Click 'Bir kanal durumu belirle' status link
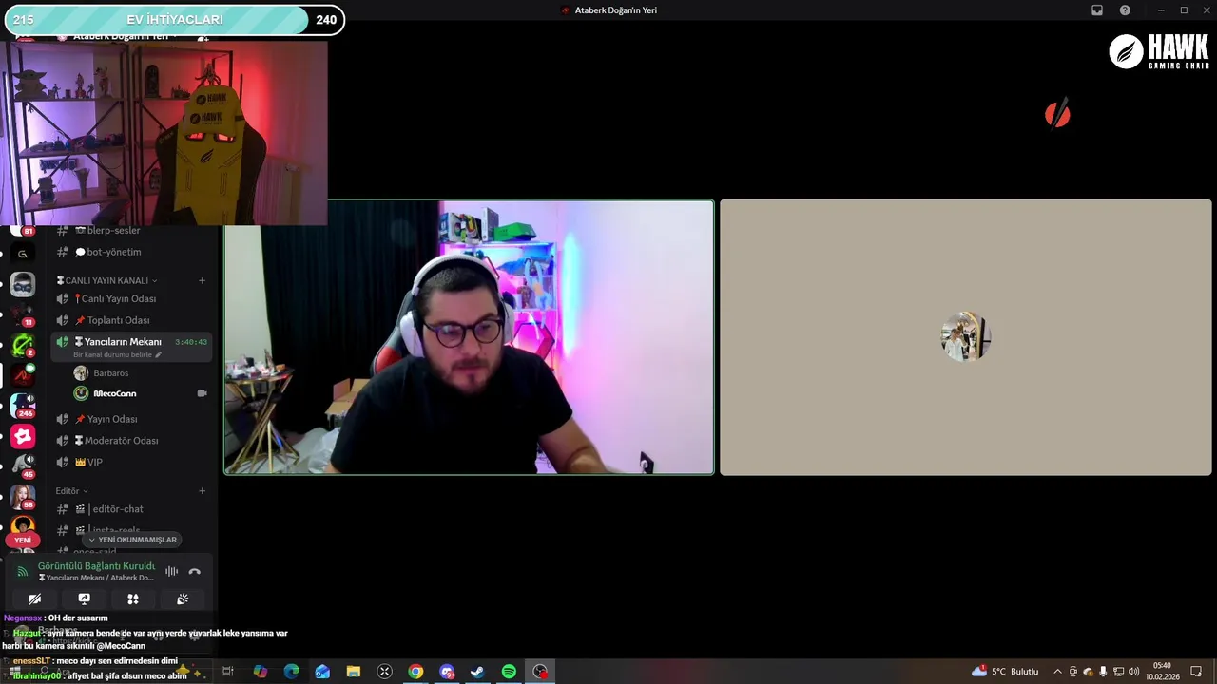This screenshot has height=684, width=1217. pos(117,355)
